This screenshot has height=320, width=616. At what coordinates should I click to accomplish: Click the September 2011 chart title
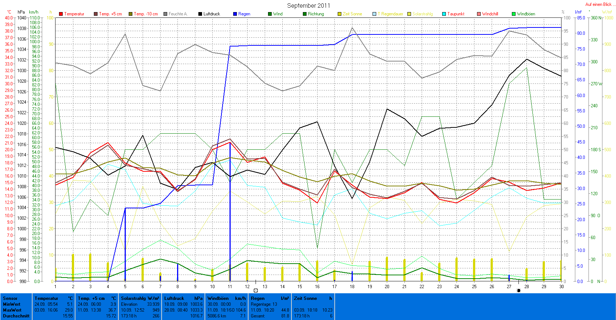[308, 5]
